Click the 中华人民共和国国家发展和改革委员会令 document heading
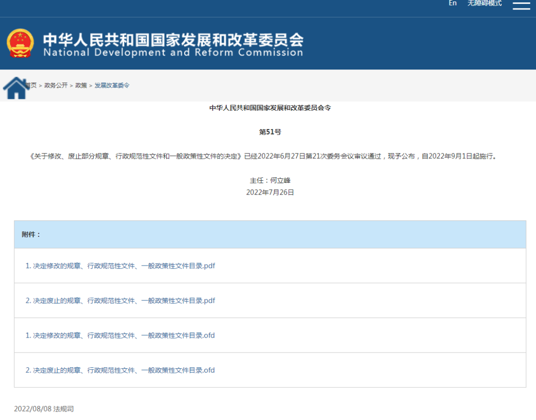This screenshot has height=420, width=536. (x=270, y=108)
